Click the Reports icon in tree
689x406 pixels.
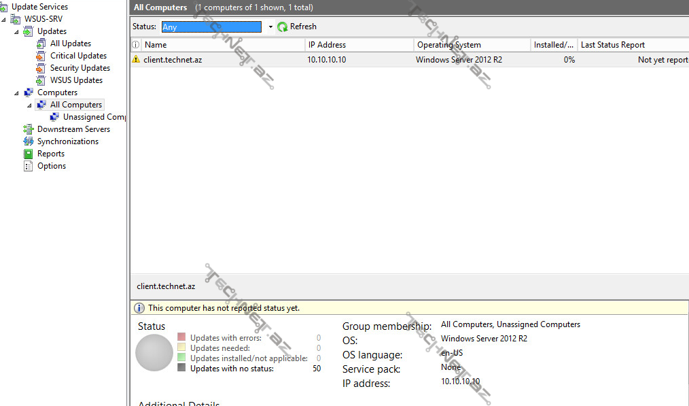point(28,154)
